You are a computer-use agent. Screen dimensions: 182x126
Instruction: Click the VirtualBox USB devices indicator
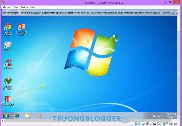click(x=143, y=124)
